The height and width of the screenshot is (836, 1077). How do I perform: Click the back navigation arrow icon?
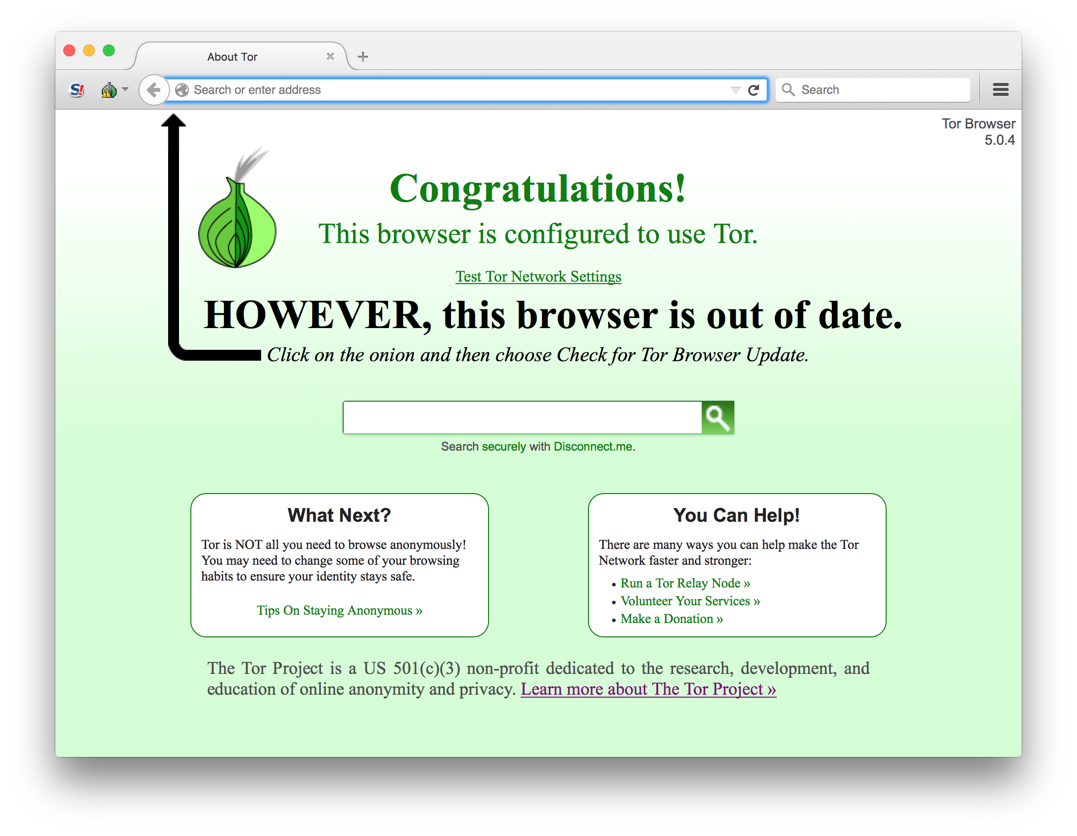point(155,90)
